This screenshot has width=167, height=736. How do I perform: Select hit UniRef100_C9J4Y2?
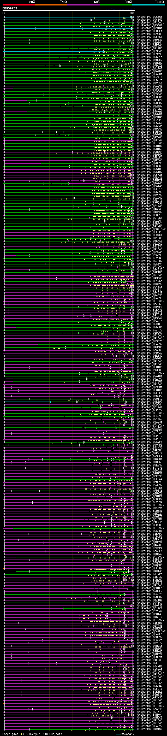point(150,330)
